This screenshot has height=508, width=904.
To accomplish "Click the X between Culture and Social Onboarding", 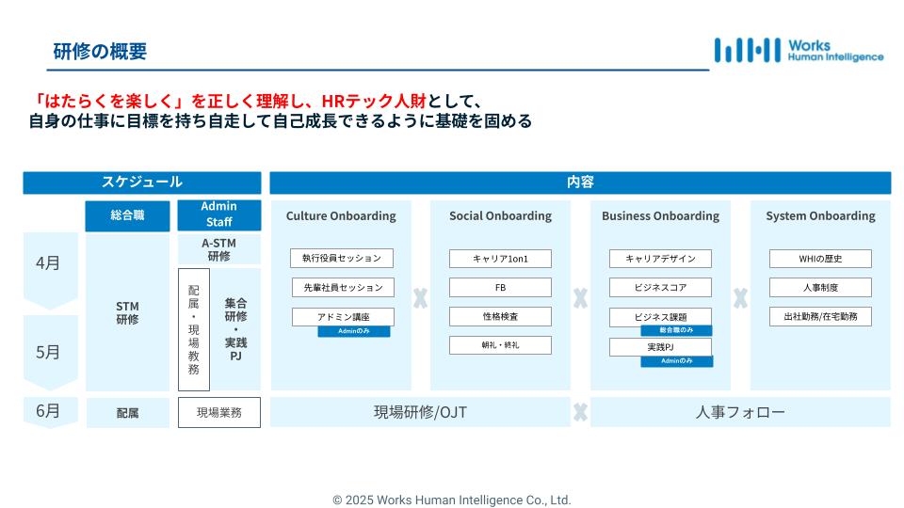I will tap(420, 298).
